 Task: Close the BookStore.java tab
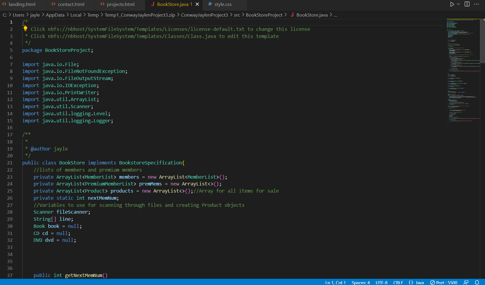pyautogui.click(x=197, y=4)
